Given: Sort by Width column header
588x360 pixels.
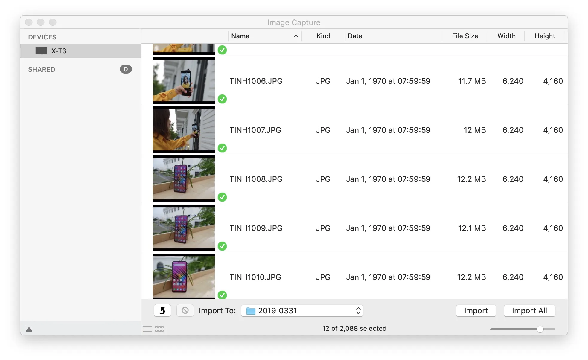Looking at the screenshot, I should click(506, 36).
